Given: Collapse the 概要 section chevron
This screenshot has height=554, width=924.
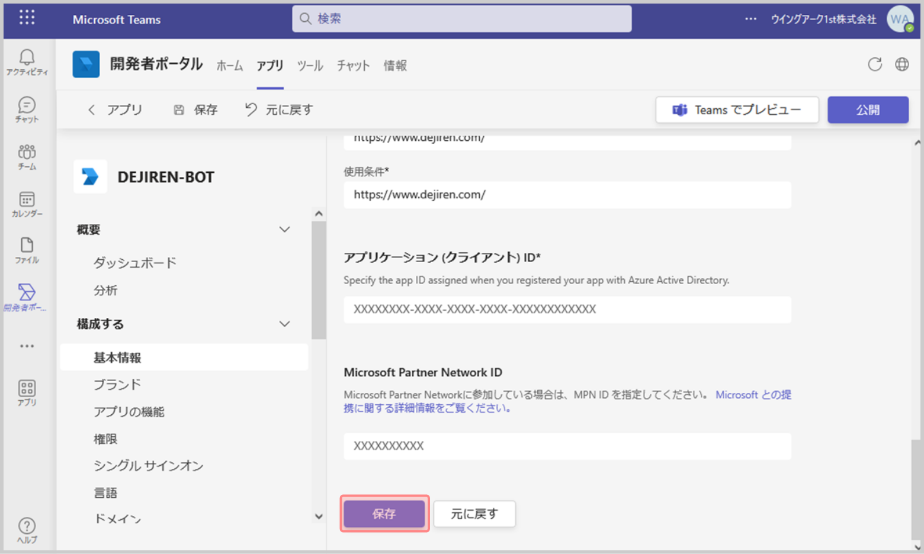Looking at the screenshot, I should click(284, 230).
